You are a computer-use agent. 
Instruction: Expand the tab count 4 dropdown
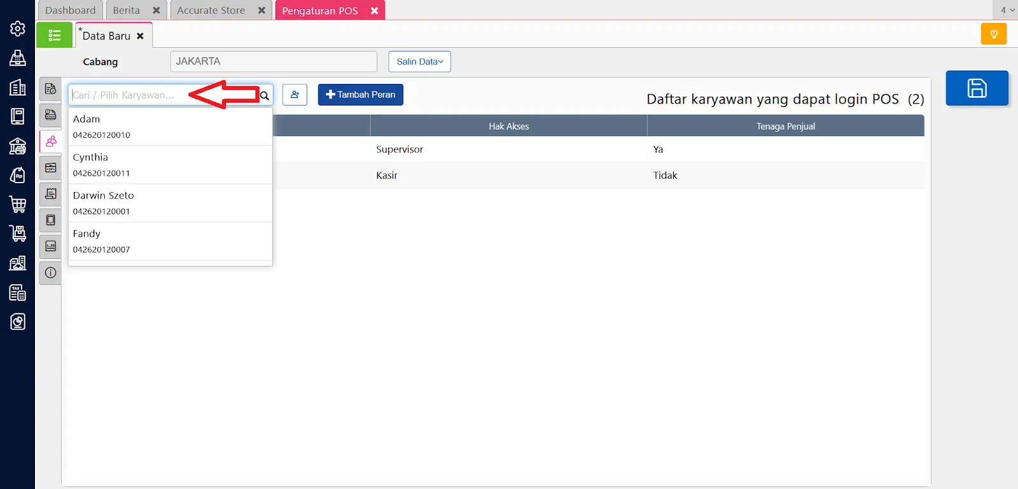tap(1007, 10)
